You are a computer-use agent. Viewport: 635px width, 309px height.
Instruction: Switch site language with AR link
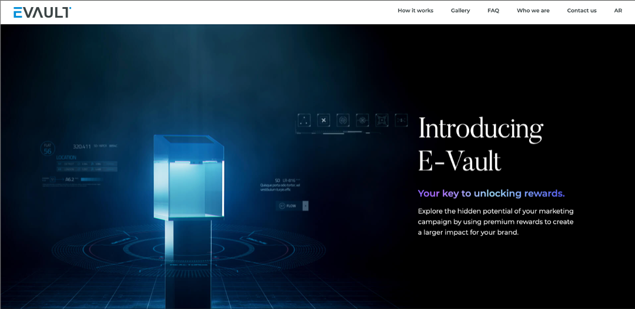point(618,11)
